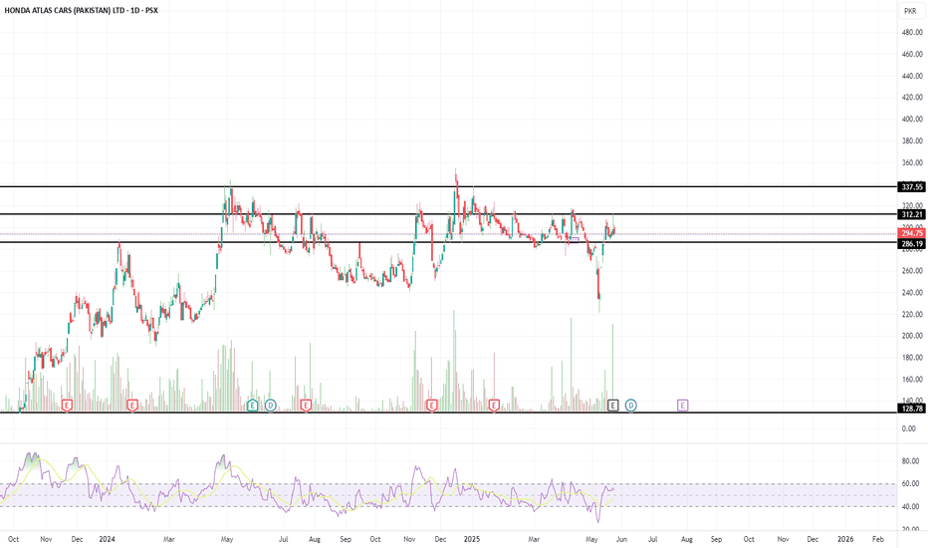Click the 360.00 price axis value
Screen dimensions: 928x548
(912, 163)
